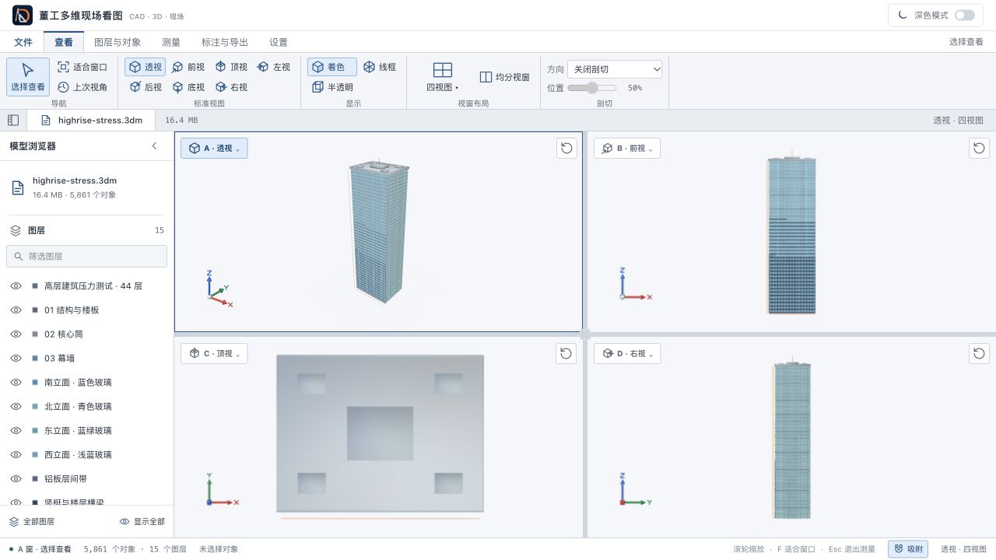996x560 pixels.
Task: Reset view in viewport C 顶视
Action: coord(566,353)
